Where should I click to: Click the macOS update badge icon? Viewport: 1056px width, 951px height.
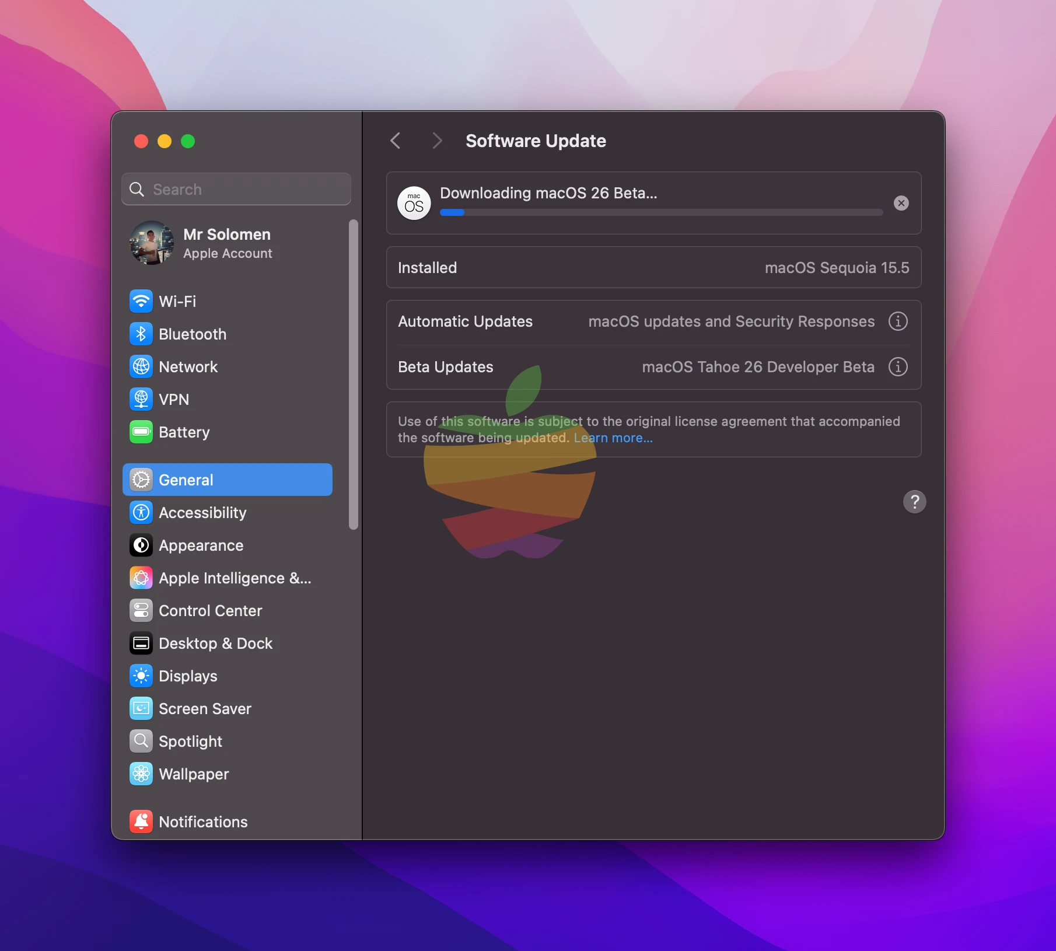coord(414,203)
